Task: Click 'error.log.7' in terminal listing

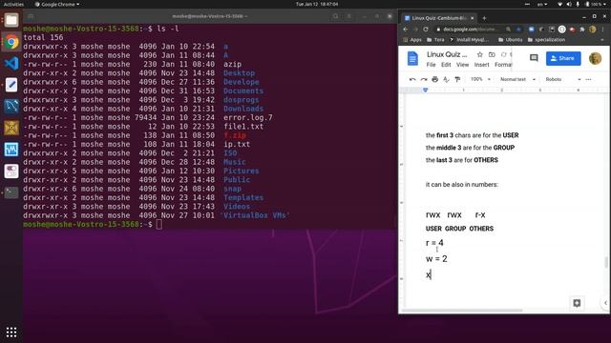Action: click(248, 117)
